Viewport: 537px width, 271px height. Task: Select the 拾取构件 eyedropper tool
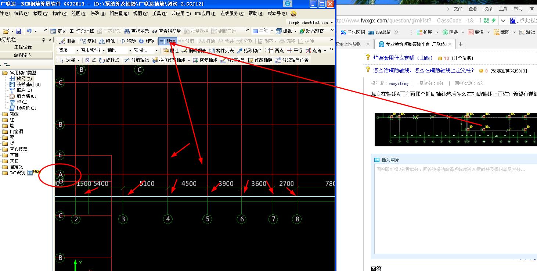[249, 50]
